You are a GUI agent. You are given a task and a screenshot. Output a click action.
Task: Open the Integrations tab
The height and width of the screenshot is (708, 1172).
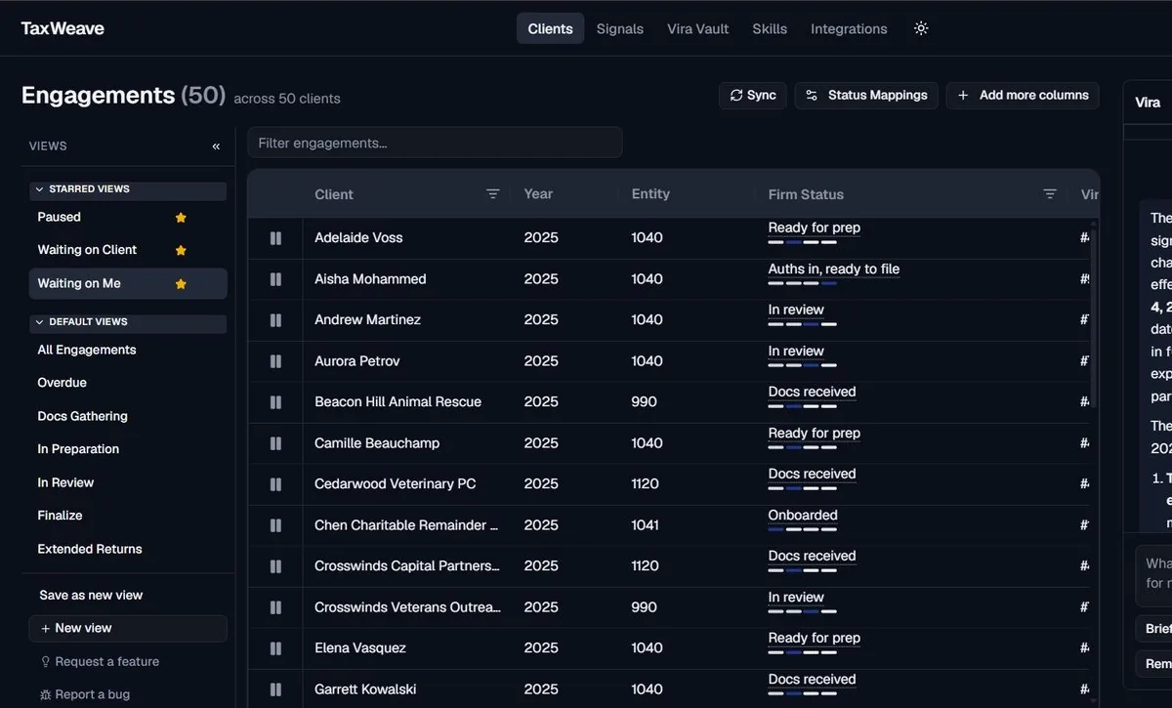849,28
